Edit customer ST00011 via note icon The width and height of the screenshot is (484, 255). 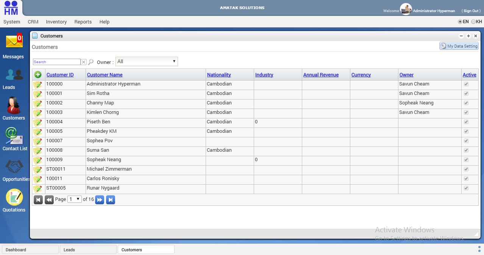(x=37, y=169)
